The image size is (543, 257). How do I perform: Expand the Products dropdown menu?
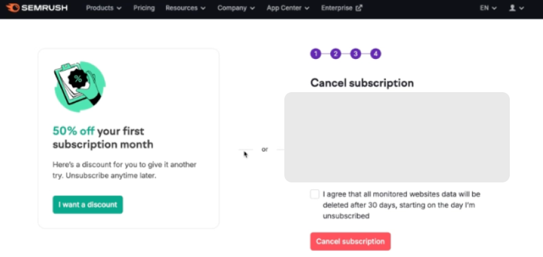tap(103, 8)
